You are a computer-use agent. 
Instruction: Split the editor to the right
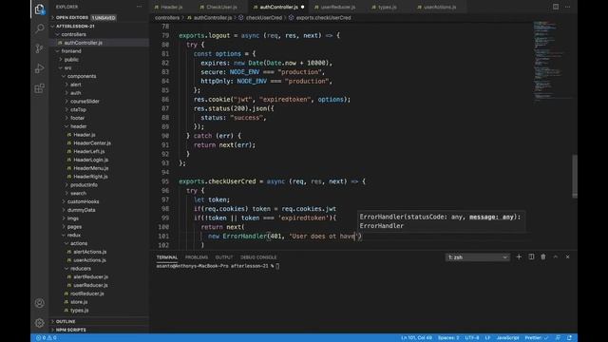[556, 7]
